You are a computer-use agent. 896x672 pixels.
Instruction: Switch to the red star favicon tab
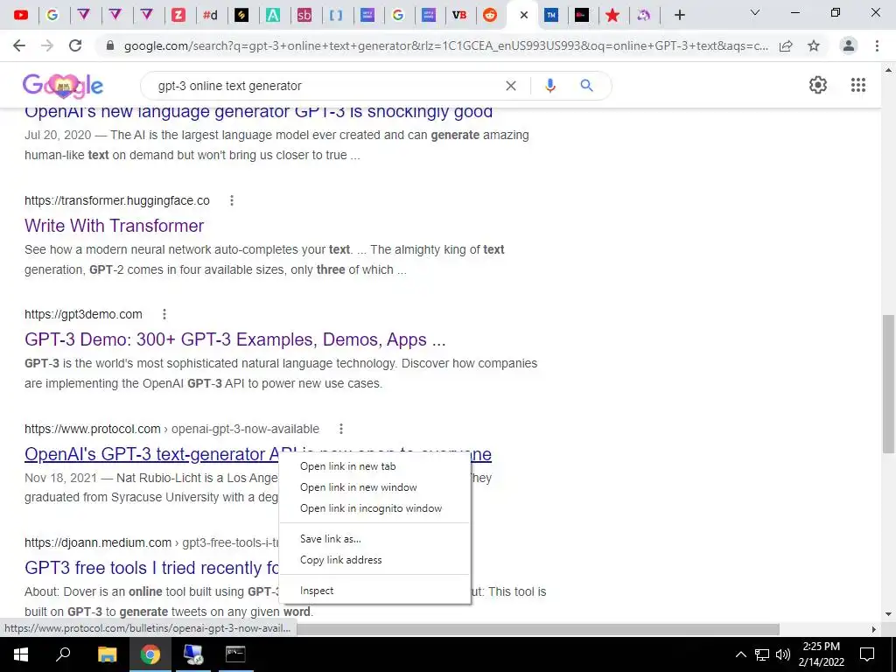click(x=612, y=15)
